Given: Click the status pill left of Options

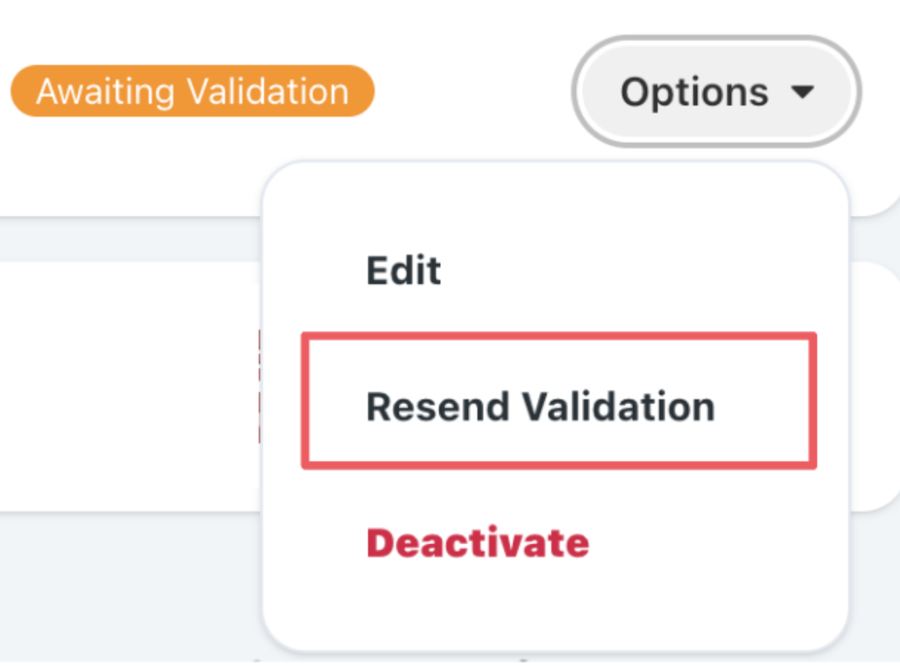Looking at the screenshot, I should point(192,91).
